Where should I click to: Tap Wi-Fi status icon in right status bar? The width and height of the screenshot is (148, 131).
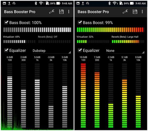(115, 3)
